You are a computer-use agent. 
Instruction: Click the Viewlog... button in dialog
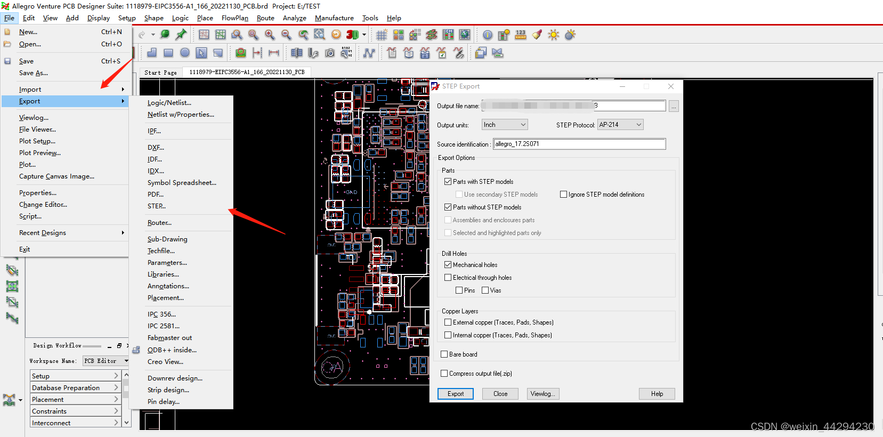pyautogui.click(x=543, y=394)
